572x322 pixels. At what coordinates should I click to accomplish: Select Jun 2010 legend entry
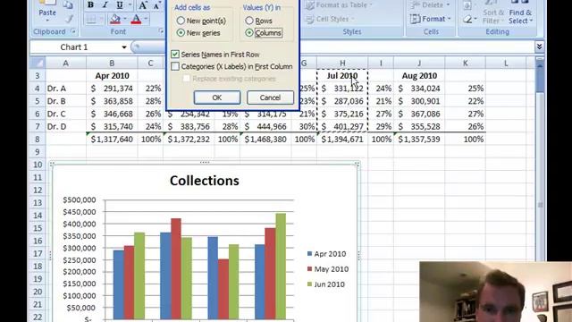click(x=325, y=284)
